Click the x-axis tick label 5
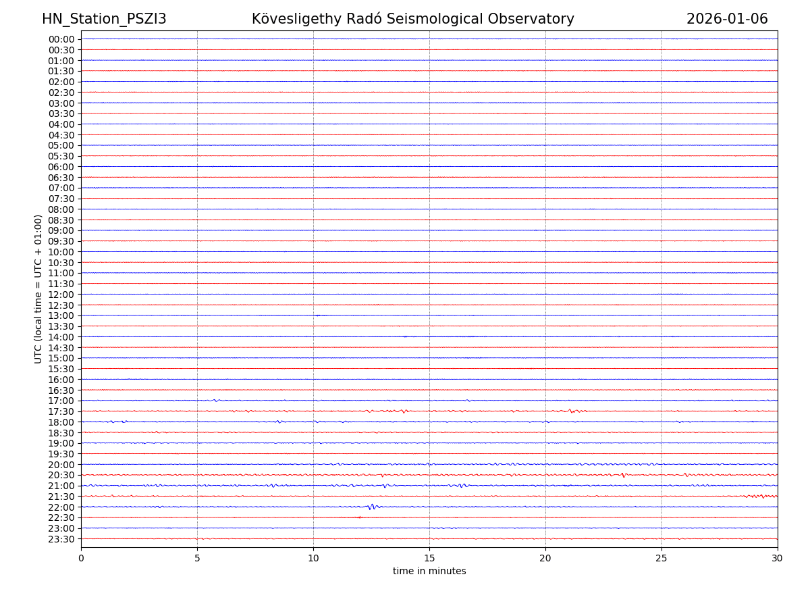Viewport: 810px width, 608px height. click(x=197, y=558)
